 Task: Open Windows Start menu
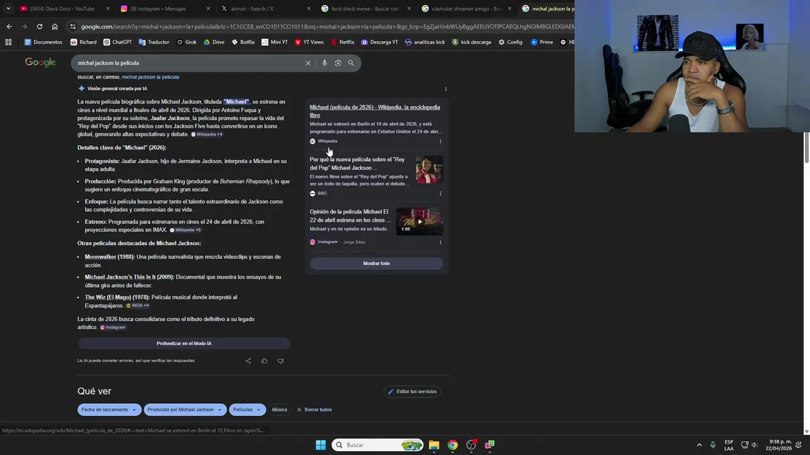pyautogui.click(x=321, y=445)
